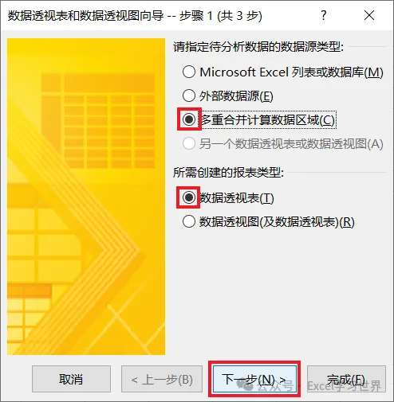Click the 所需创建的报表类型 heading
Image resolution: width=394 pixels, height=402 pixels.
click(x=228, y=173)
